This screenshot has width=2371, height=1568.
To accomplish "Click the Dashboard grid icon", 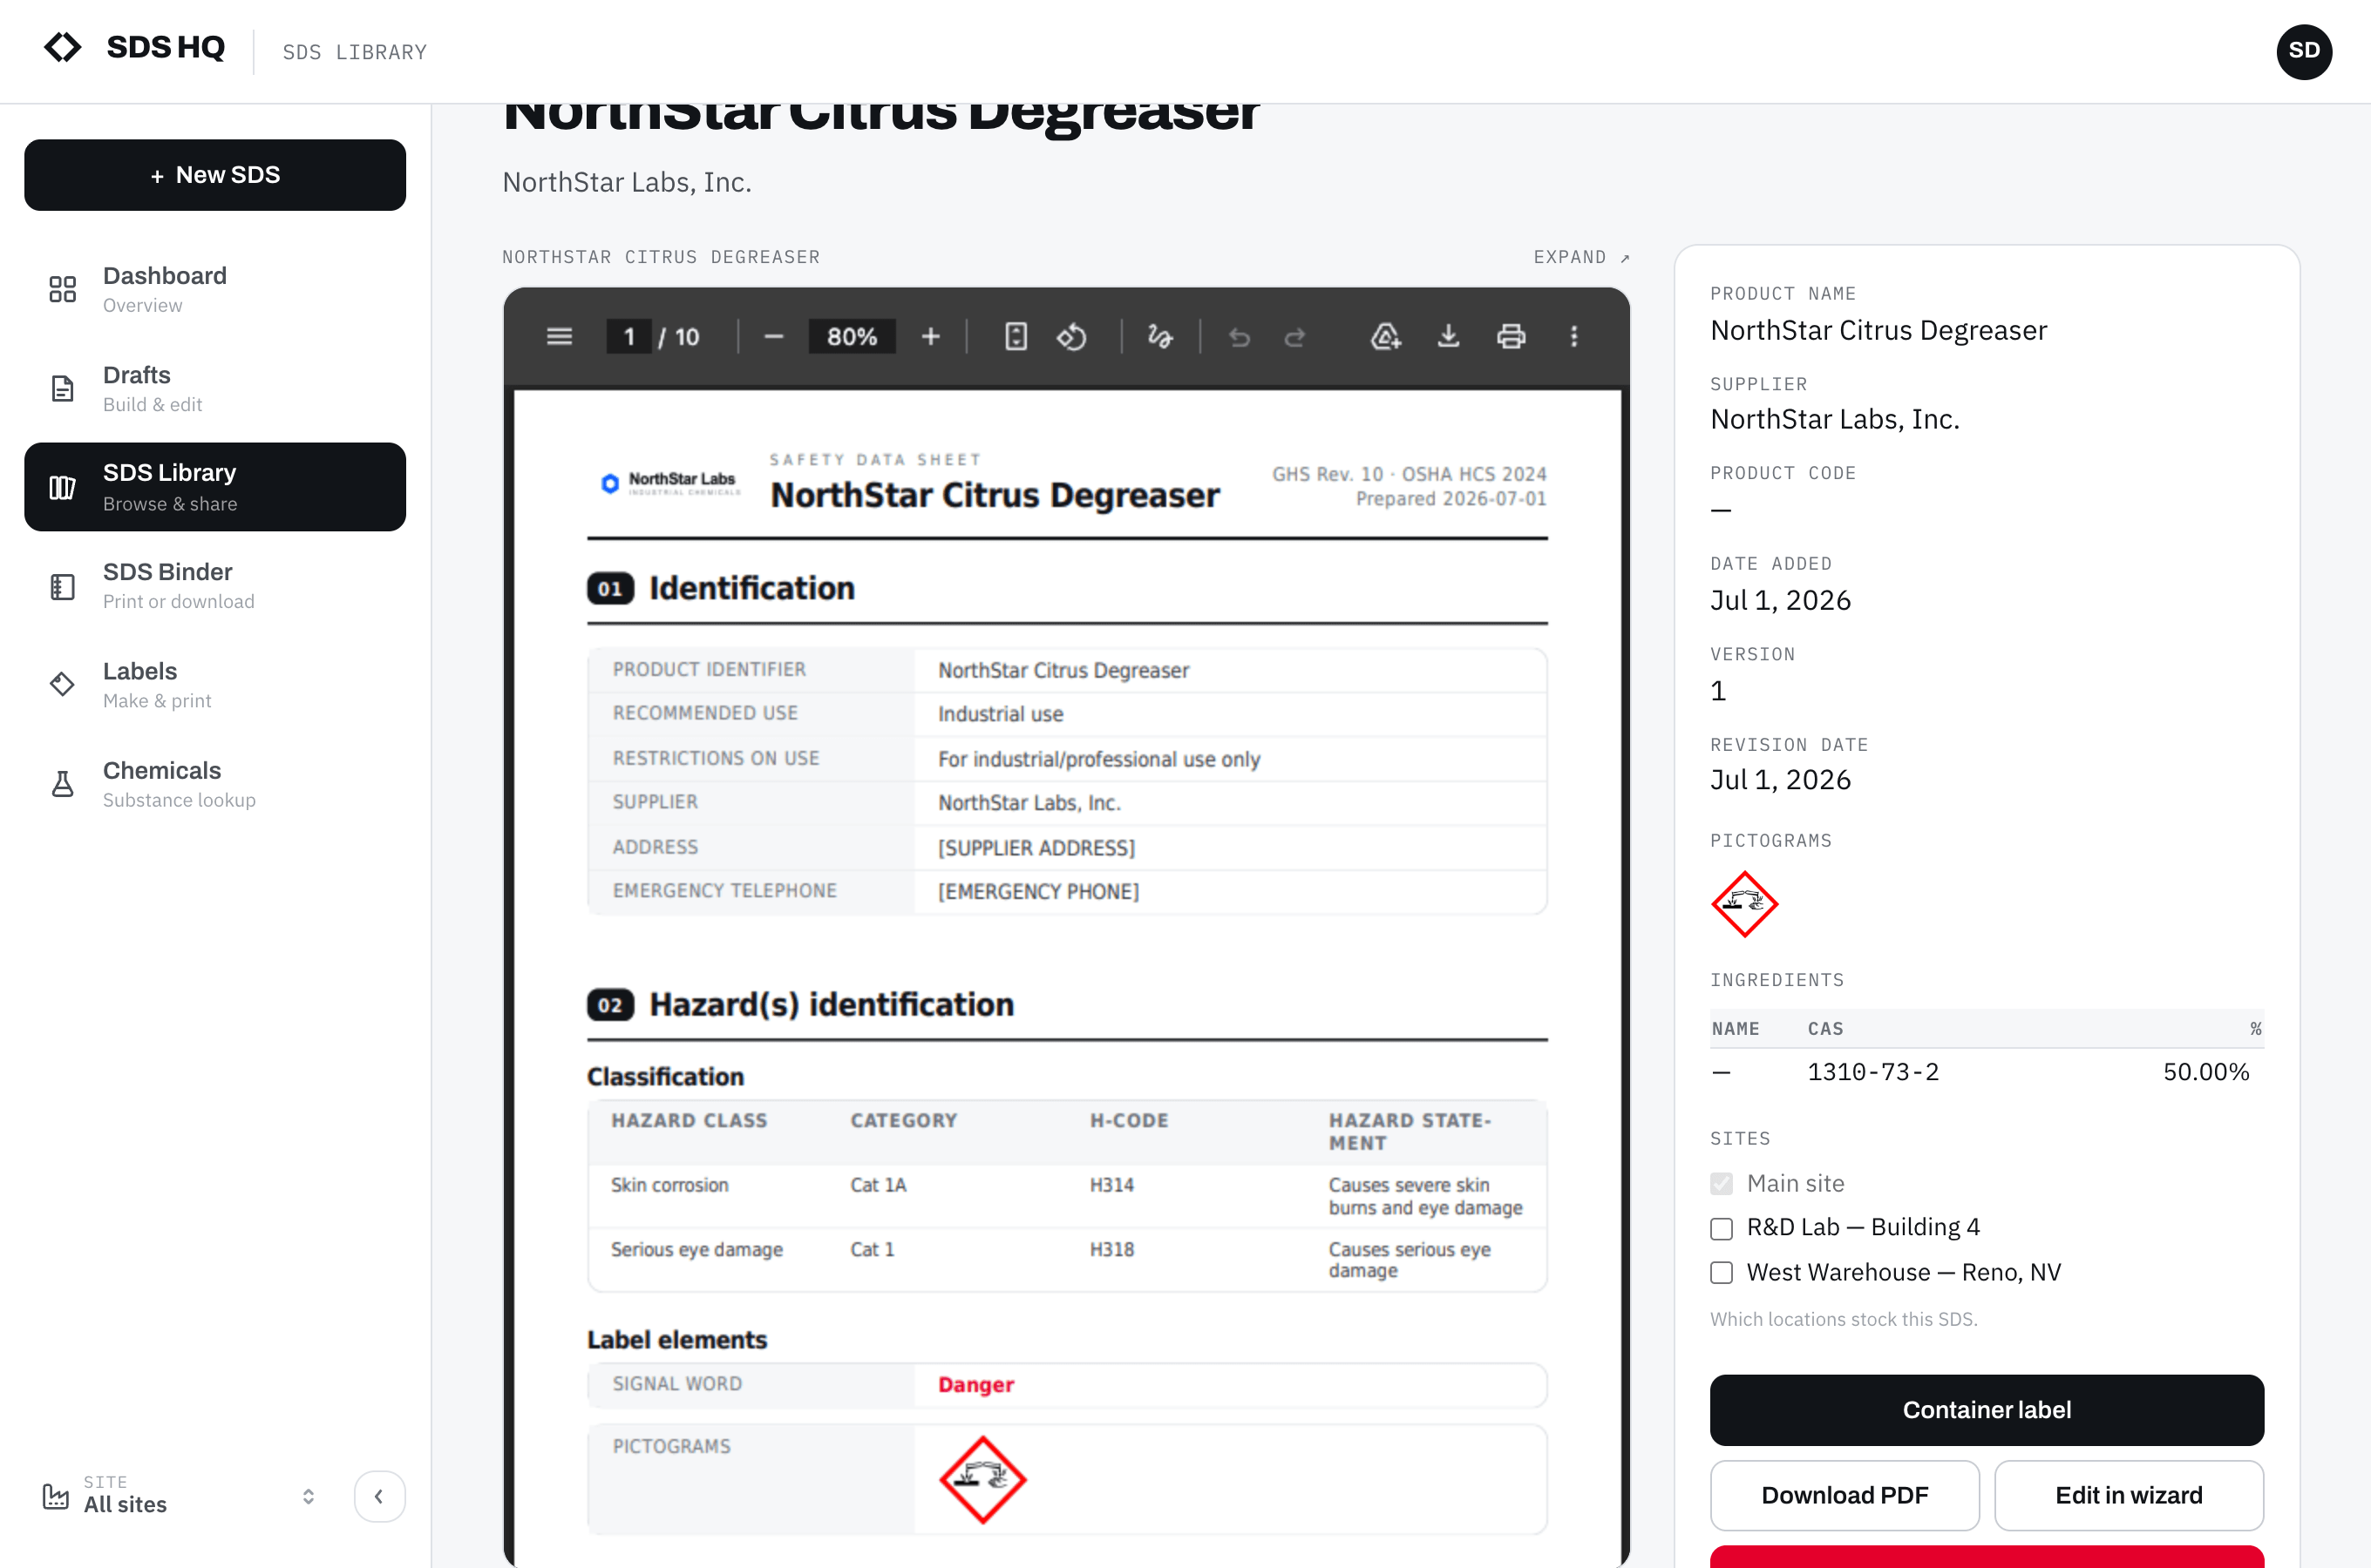I will tap(63, 289).
